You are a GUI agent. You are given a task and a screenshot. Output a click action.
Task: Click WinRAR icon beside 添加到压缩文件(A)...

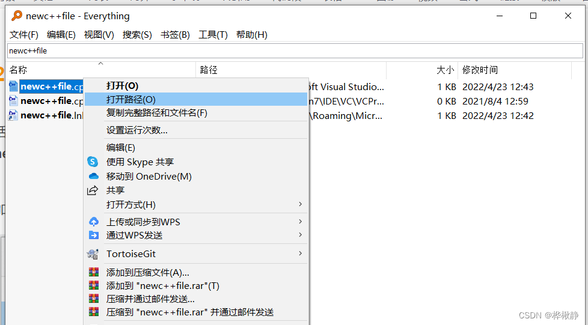pos(93,272)
